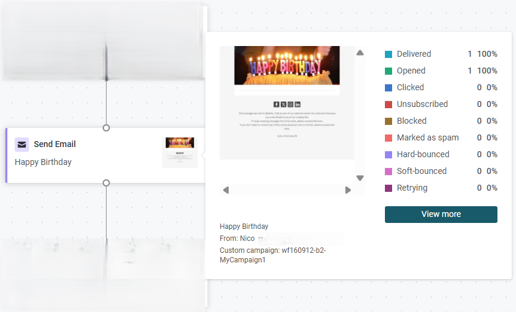Select the Send Email workflow node title
This screenshot has width=516, height=312.
click(54, 144)
